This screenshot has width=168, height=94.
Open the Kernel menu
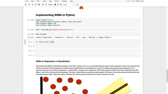(57, 1)
